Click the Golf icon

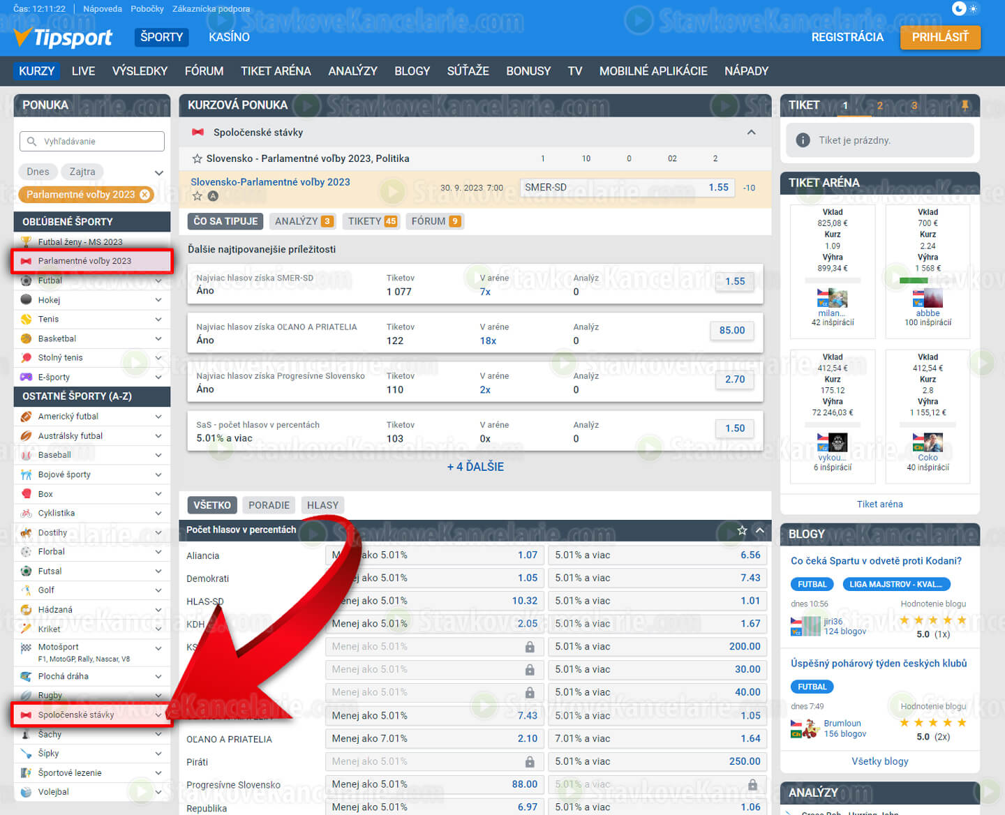26,590
